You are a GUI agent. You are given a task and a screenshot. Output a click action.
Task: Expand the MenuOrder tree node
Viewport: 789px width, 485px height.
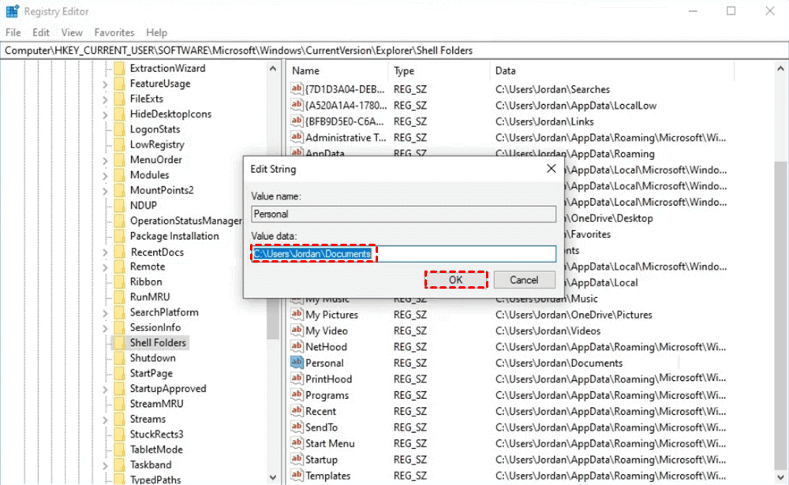(x=105, y=160)
